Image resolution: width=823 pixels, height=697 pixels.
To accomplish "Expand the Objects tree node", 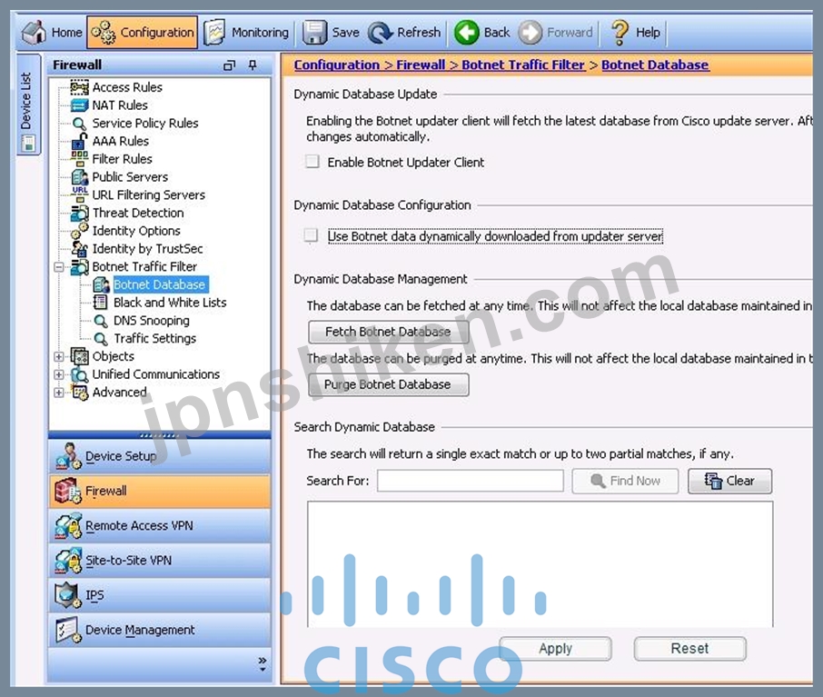I will tap(59, 356).
